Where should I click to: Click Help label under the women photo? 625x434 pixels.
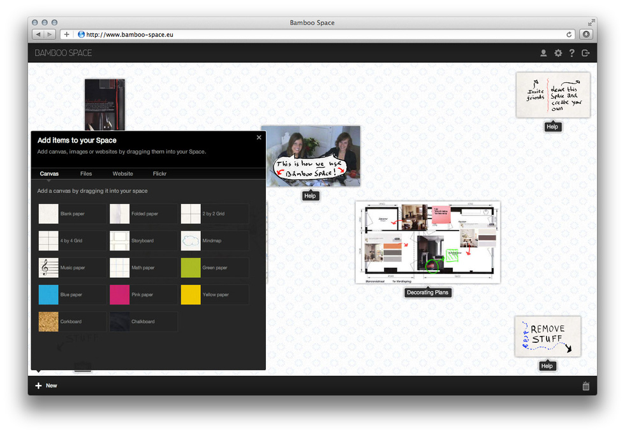(x=310, y=196)
